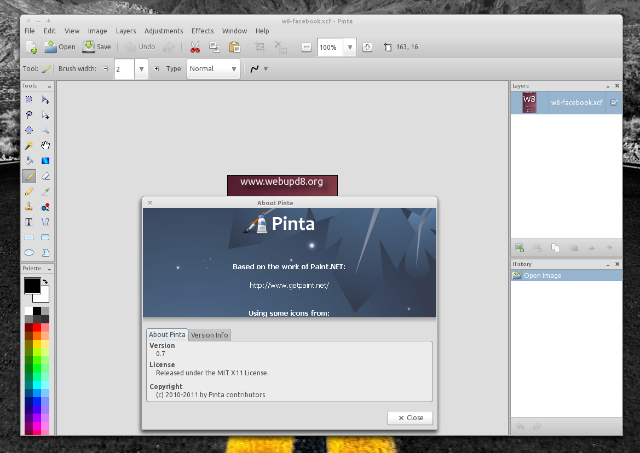
Task: Click the white secondary color swatch
Action: (45, 298)
